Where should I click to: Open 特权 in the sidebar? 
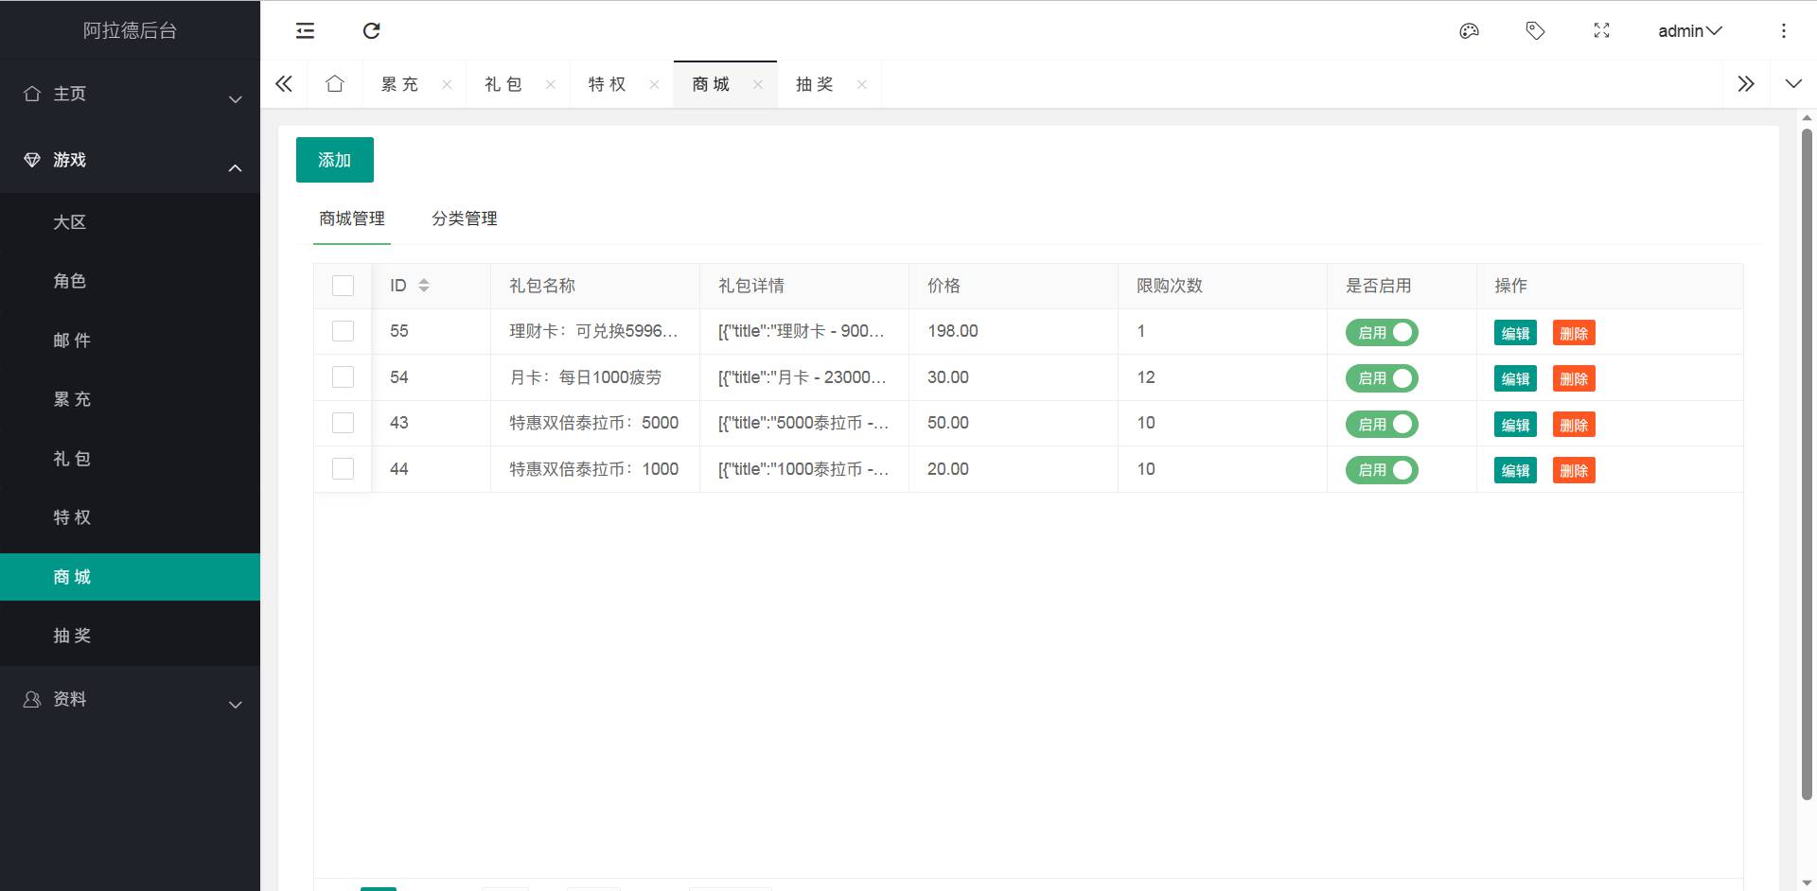(131, 517)
